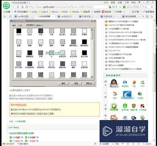Image resolution: width=157 pixels, height=146 pixels.
Task: Switch to the first 百度经验 tab
Action: pos(88,17)
